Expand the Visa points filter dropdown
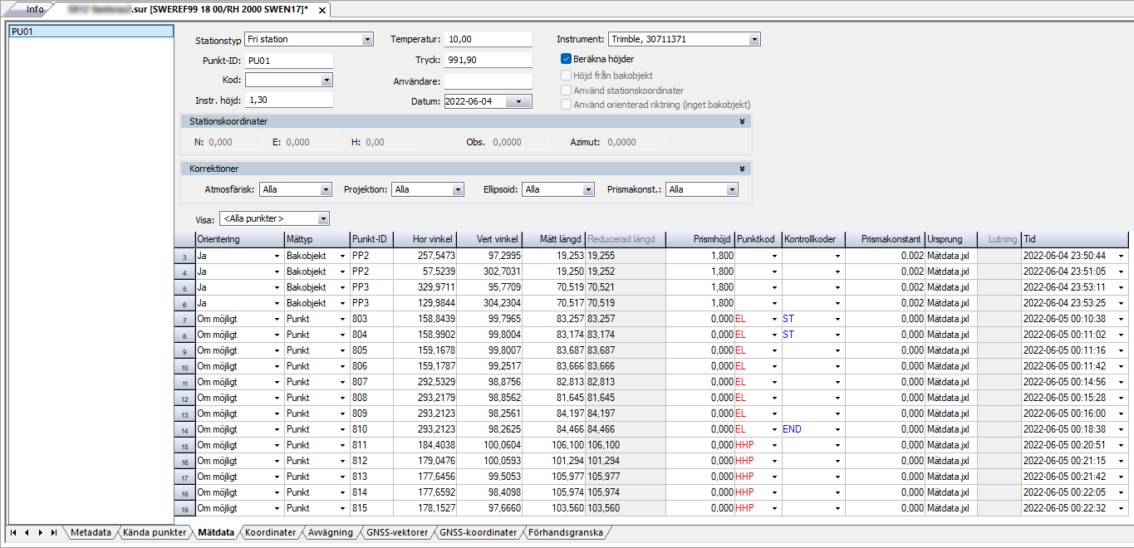Screen dimensions: 1134x548 click(x=323, y=218)
